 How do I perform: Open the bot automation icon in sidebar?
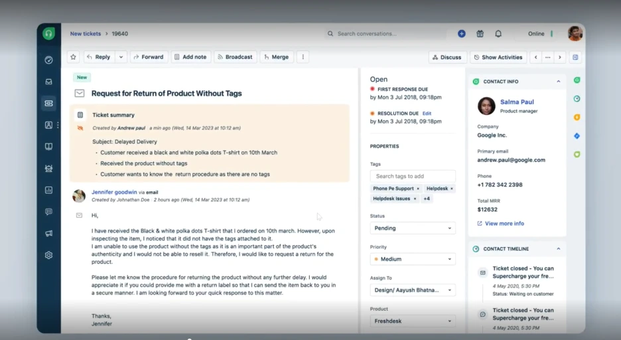tap(48, 169)
